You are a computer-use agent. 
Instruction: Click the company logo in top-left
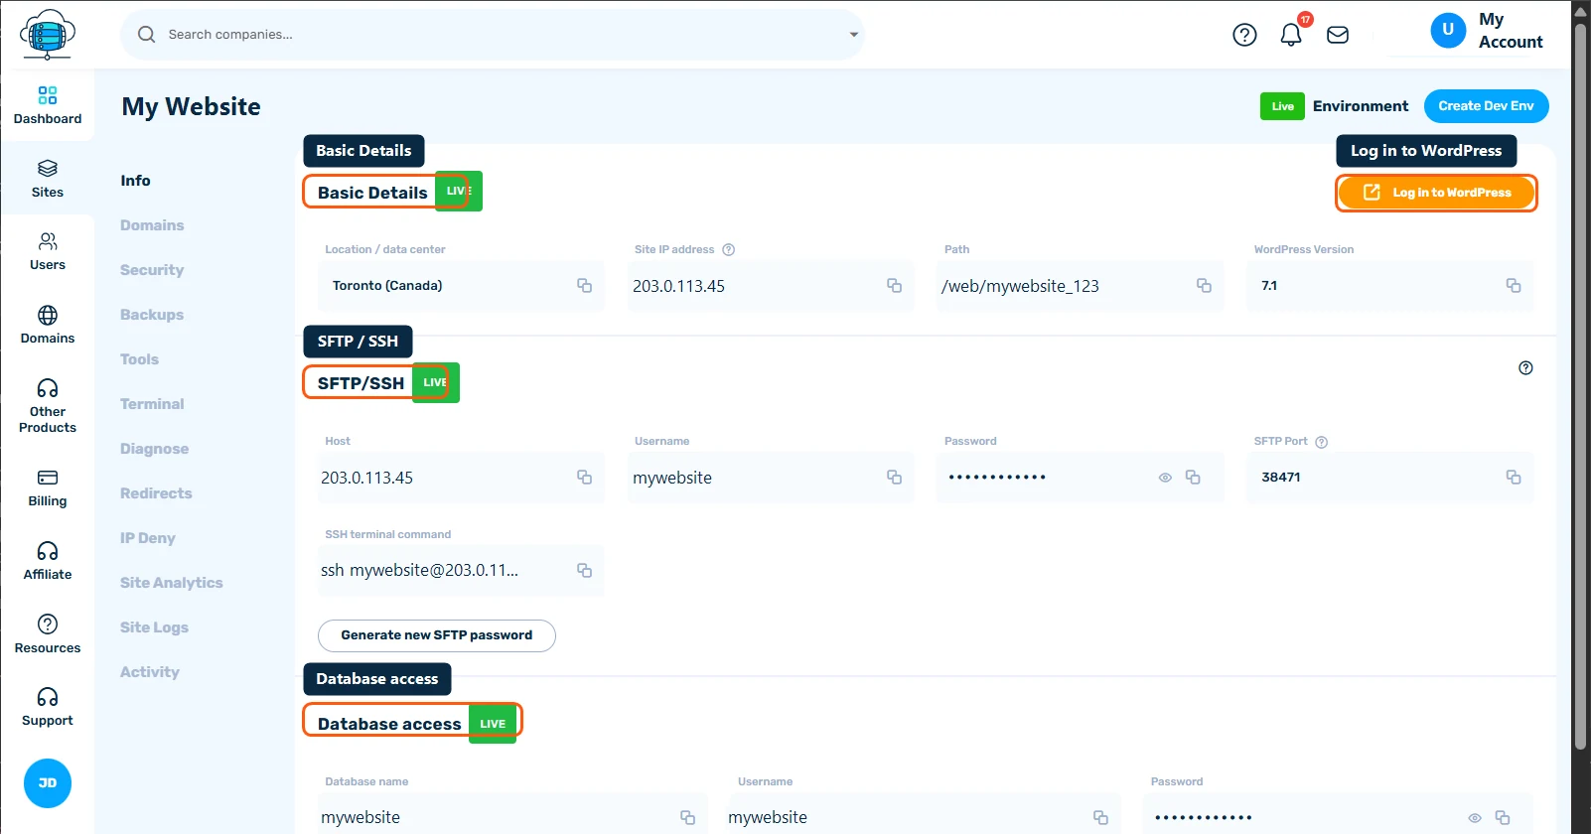click(x=48, y=35)
